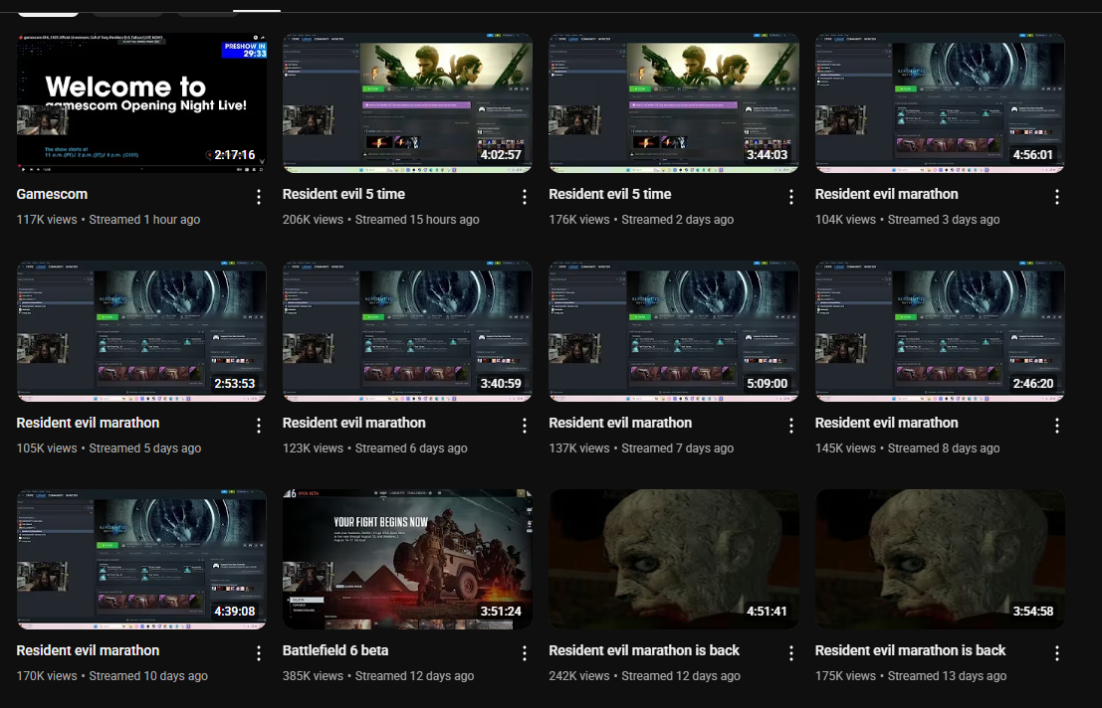Click '105K views • Streamed 5 days ago' text
Viewport: 1102px width, 708px height.
pyautogui.click(x=109, y=448)
